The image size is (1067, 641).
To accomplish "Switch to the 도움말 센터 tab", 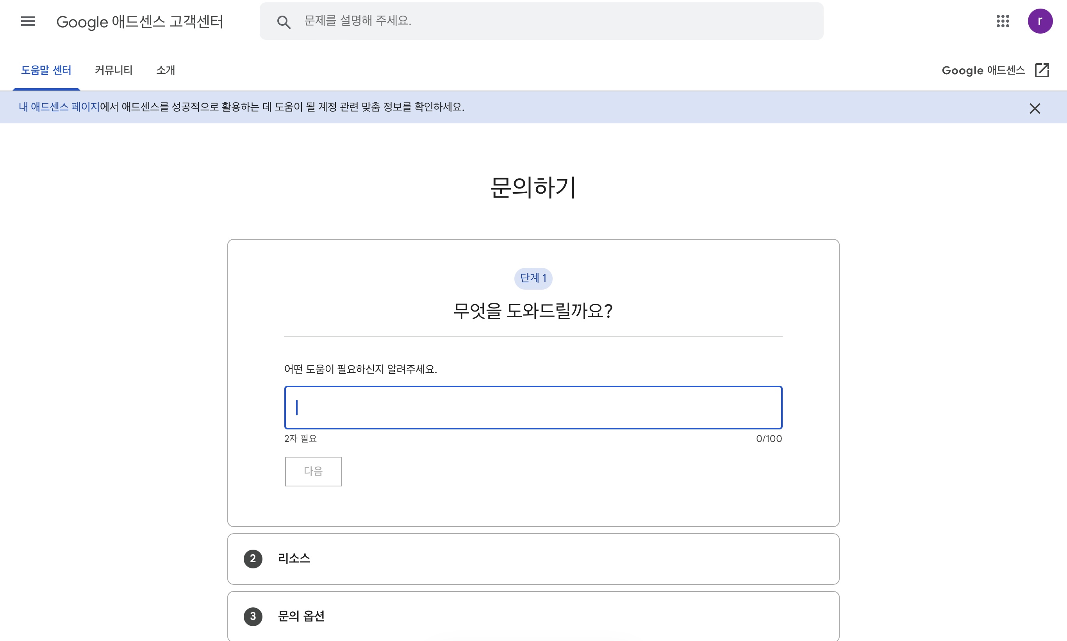I will point(46,70).
